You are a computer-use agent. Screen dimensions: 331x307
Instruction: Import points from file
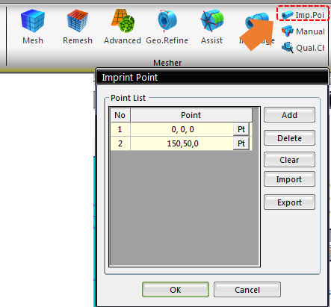[x=289, y=179]
